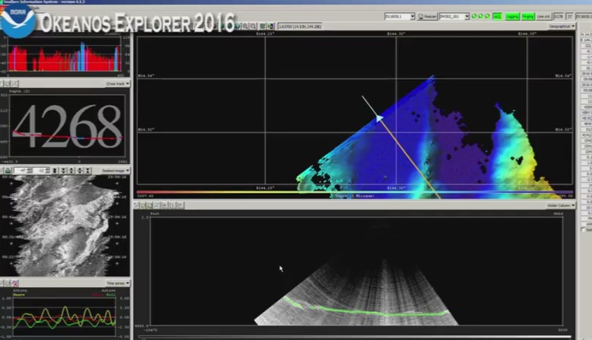Click the Line cnt. button
The height and width of the screenshot is (340, 592).
click(x=545, y=16)
